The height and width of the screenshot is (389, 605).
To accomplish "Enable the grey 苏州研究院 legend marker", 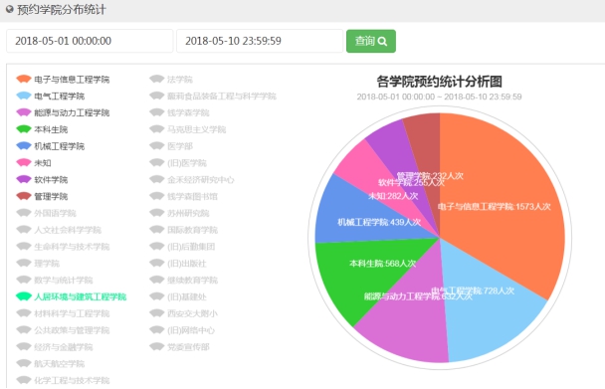I will [x=156, y=213].
